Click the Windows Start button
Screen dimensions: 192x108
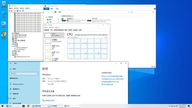[x=2, y=106]
